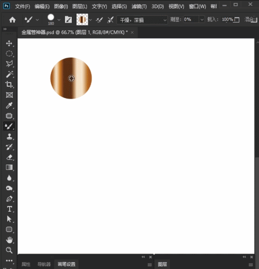Toggle clean brush after each stroke

point(110,20)
